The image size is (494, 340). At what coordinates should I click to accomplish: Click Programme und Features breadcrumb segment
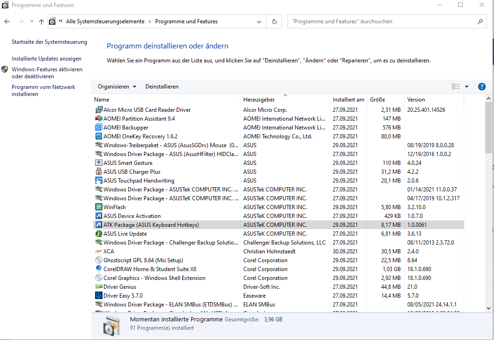click(186, 21)
